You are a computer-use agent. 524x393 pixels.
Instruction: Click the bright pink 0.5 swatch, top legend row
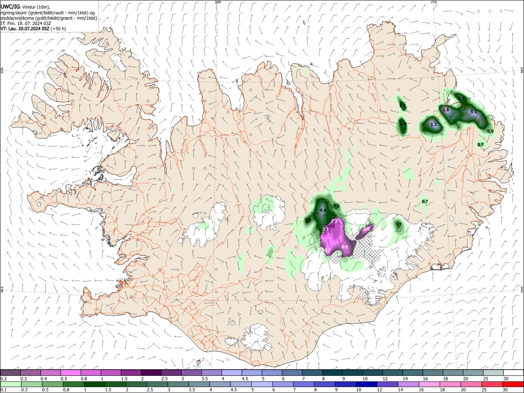coord(71,373)
